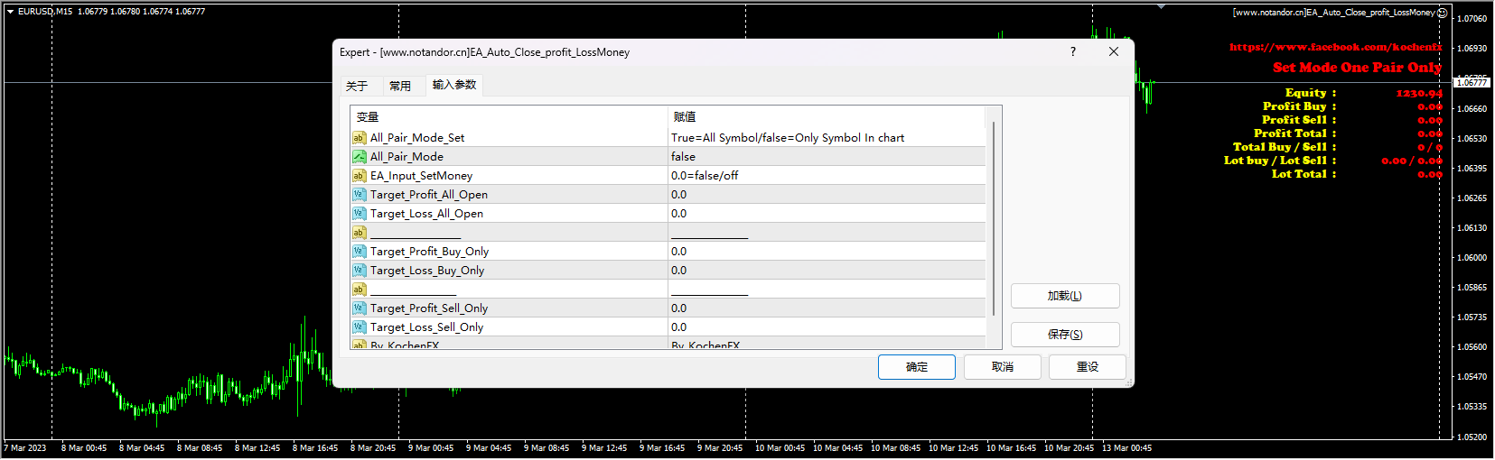Cancel the dialog with 取消

[x=1002, y=367]
